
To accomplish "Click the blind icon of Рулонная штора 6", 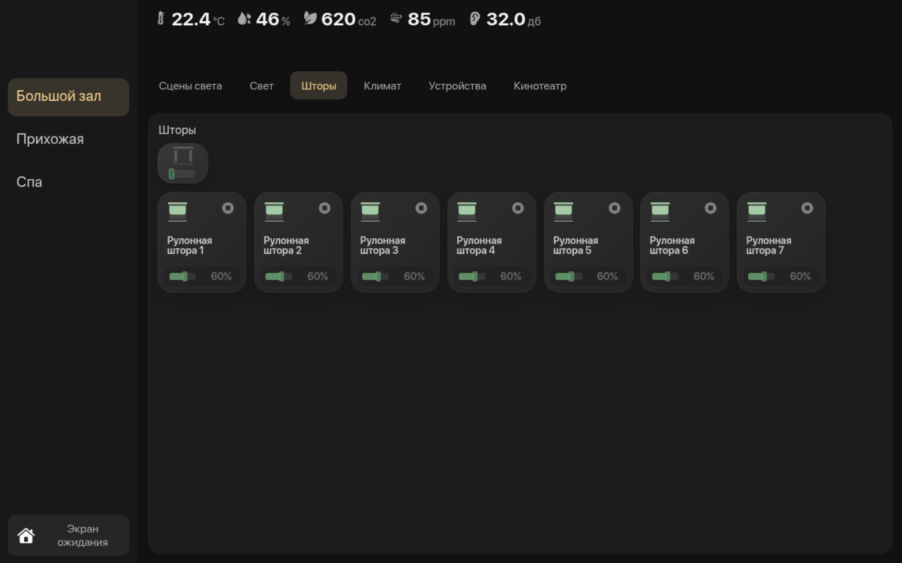I will (x=660, y=211).
